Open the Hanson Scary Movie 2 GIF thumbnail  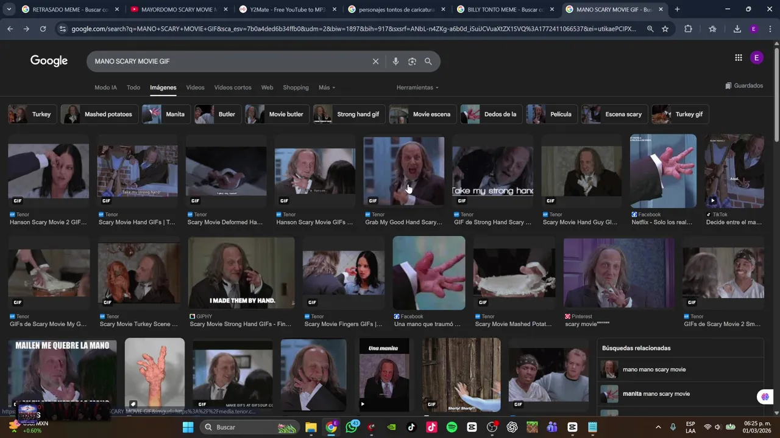(x=49, y=171)
